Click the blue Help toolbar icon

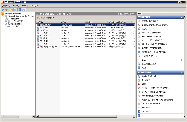(20, 10)
